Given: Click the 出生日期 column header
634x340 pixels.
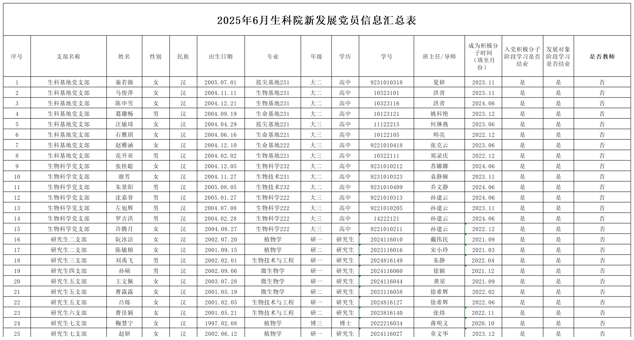Looking at the screenshot, I should pyautogui.click(x=220, y=57).
